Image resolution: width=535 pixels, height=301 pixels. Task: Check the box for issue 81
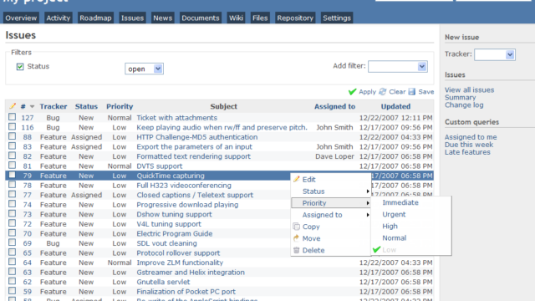coord(13,165)
